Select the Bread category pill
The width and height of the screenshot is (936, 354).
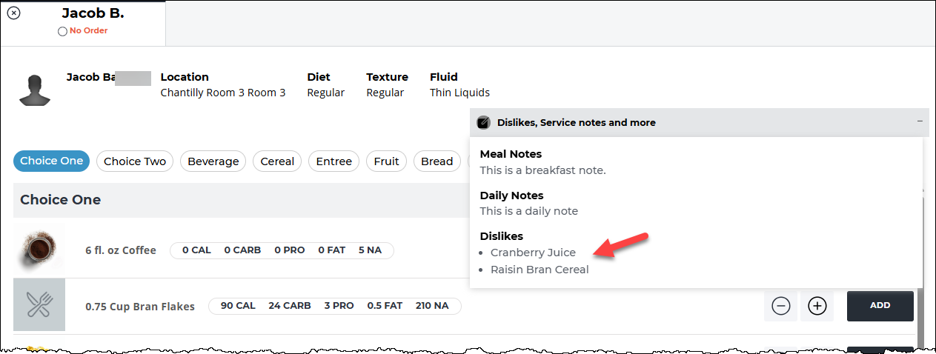(x=437, y=161)
